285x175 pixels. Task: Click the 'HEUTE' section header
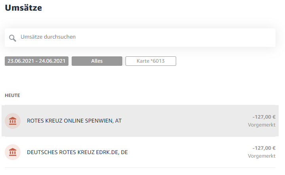click(12, 95)
